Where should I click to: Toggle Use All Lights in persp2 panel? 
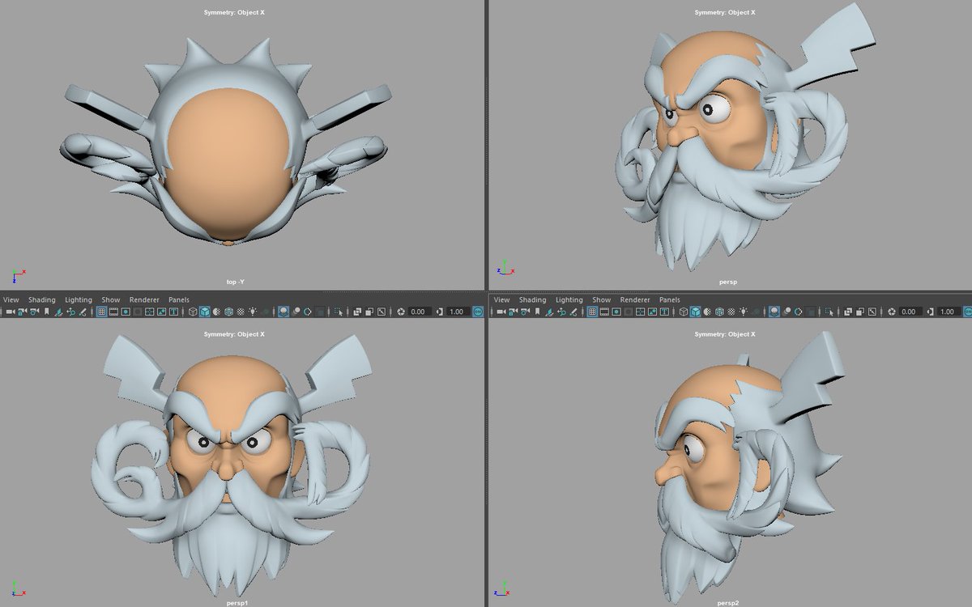click(744, 312)
